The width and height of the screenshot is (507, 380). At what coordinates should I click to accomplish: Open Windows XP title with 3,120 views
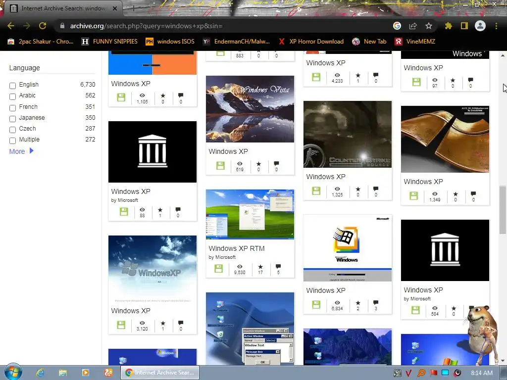(x=131, y=311)
